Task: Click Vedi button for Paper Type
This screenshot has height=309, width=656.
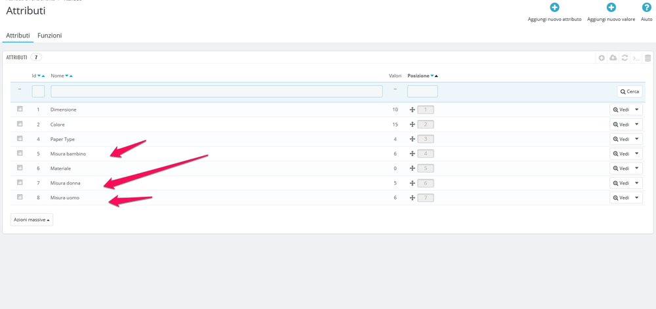Action: click(x=621, y=139)
